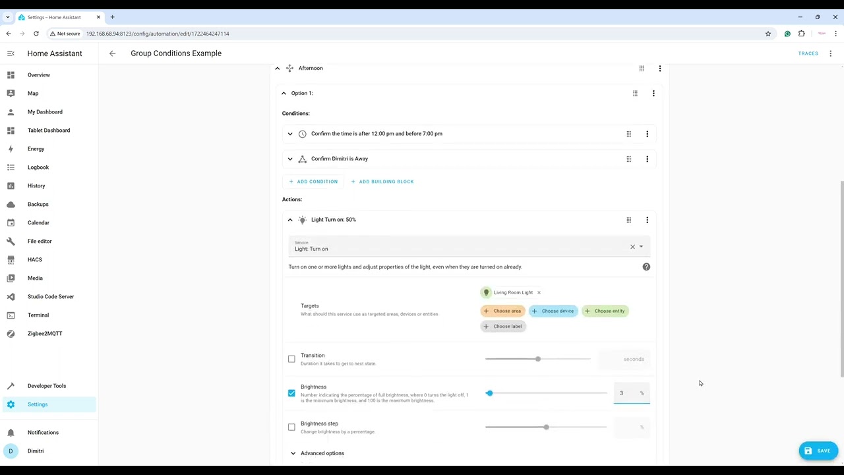
Task: Open the three-dot menu on Afternoon block
Action: pyautogui.click(x=659, y=68)
